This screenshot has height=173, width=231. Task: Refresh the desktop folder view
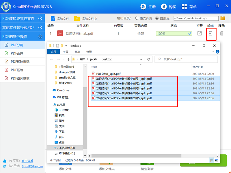pos(148,59)
